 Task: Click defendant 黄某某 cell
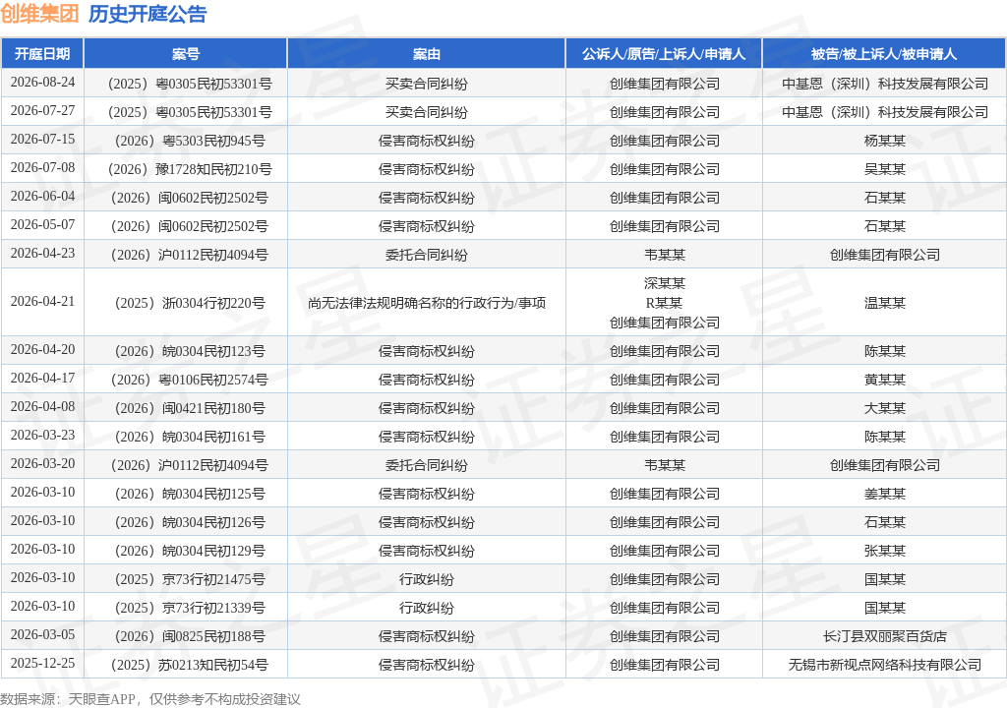pos(884,379)
